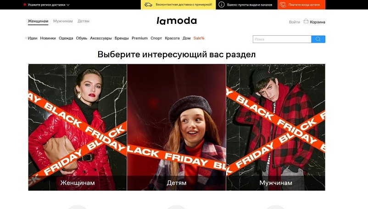Image resolution: width=368 pixels, height=209 pixels.
Task: Click the info circle icon for pickup points
Action: coord(221,5)
